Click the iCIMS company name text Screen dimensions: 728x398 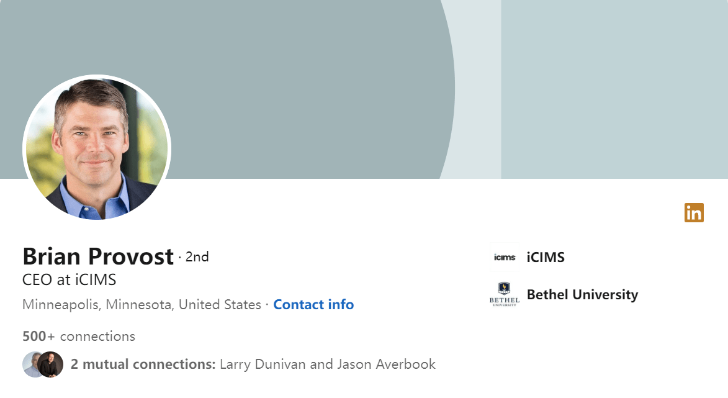pos(544,256)
